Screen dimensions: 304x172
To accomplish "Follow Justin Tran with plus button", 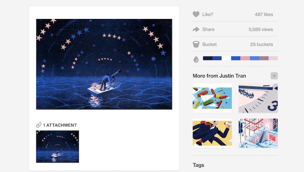I will tap(274, 76).
